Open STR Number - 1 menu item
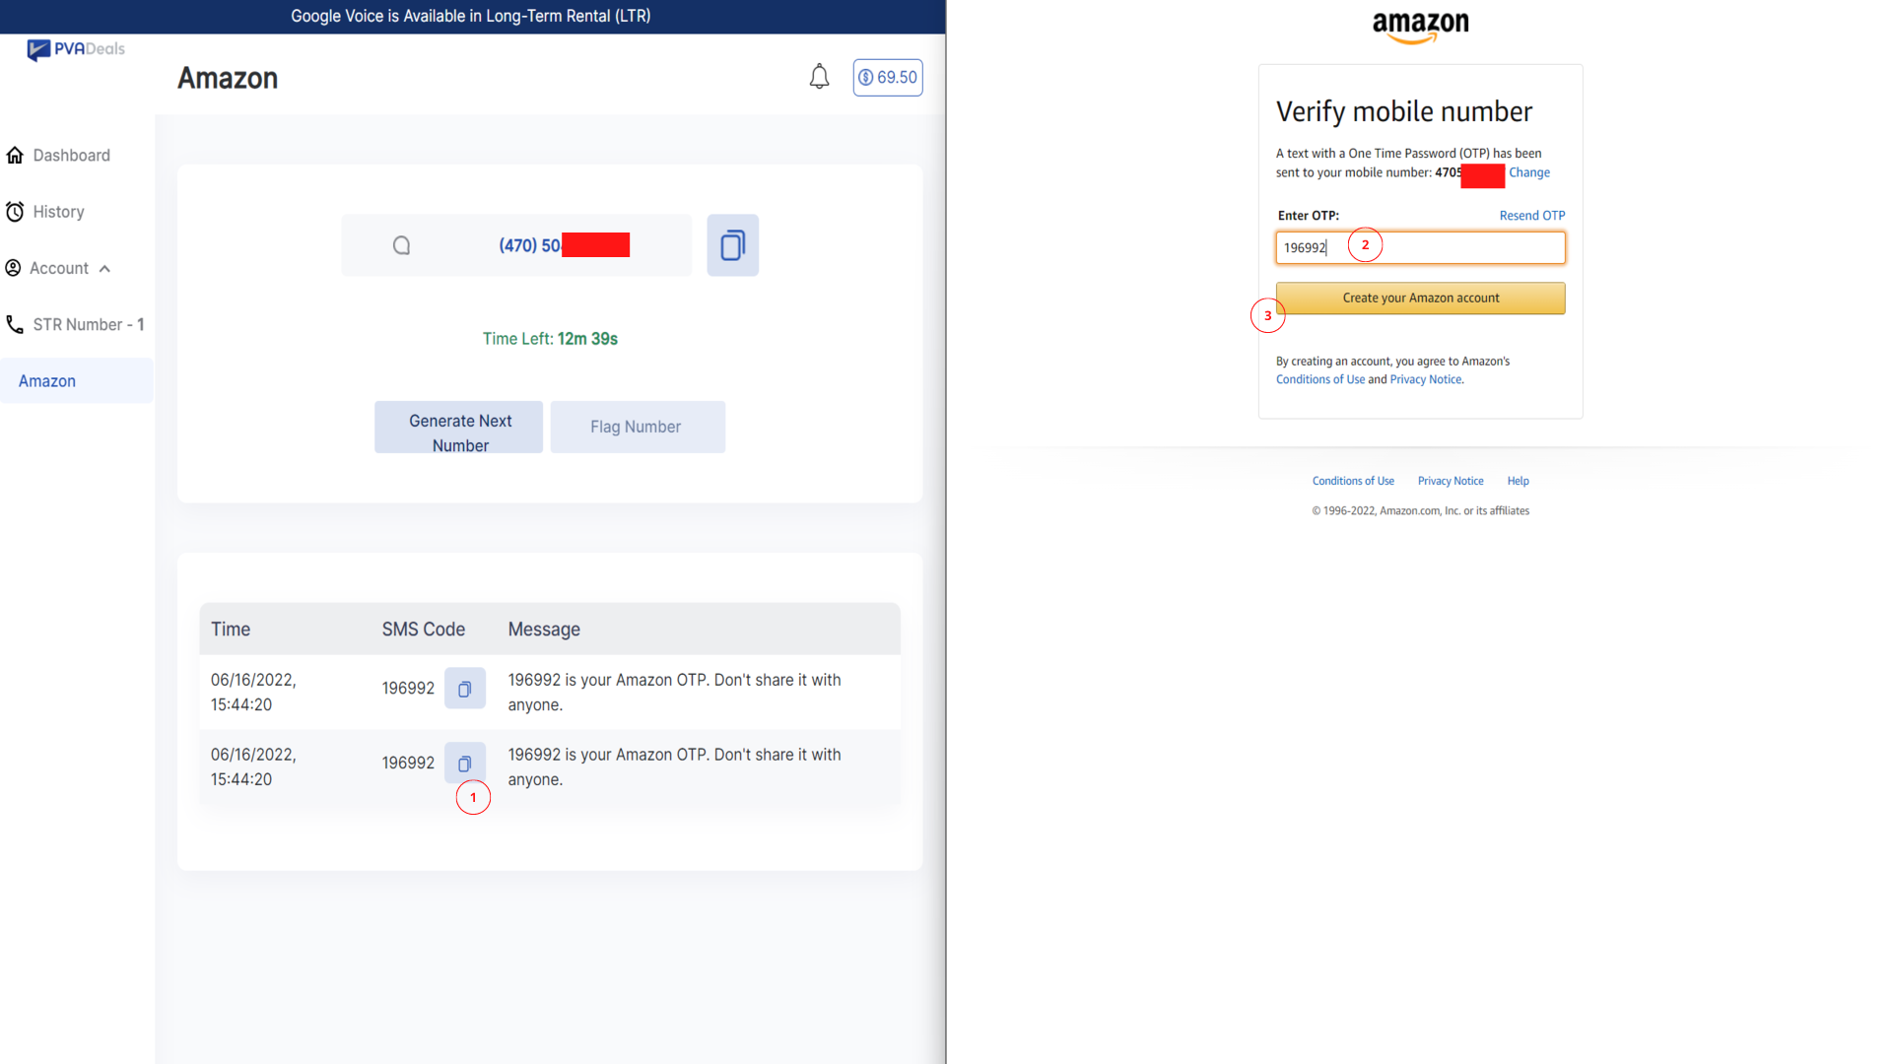Image resolution: width=1892 pixels, height=1064 pixels. pyautogui.click(x=89, y=324)
